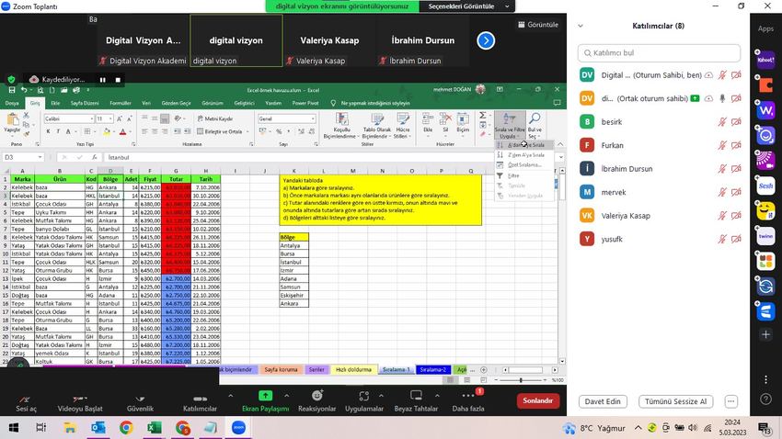Select Z'den A'ya Sırala menu entry
The height and width of the screenshot is (439, 782).
click(523, 155)
